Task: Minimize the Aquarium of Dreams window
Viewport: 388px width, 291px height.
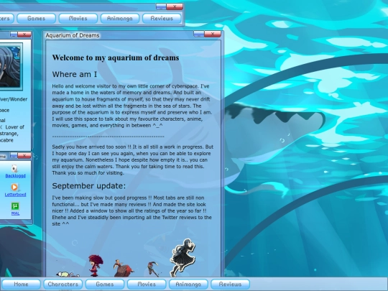Action: 199,34
